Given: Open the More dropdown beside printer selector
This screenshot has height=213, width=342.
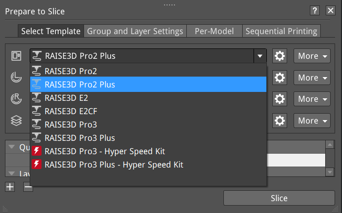Looking at the screenshot, I should (312, 56).
